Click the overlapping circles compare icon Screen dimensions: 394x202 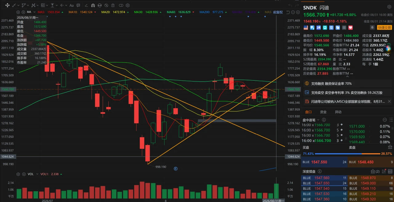pyautogui.click(x=121, y=5)
